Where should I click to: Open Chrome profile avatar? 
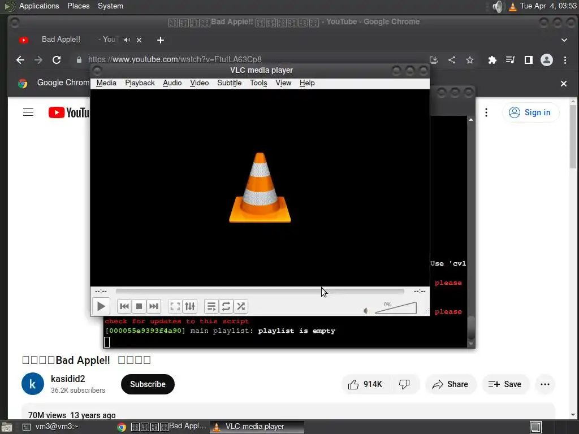547,60
